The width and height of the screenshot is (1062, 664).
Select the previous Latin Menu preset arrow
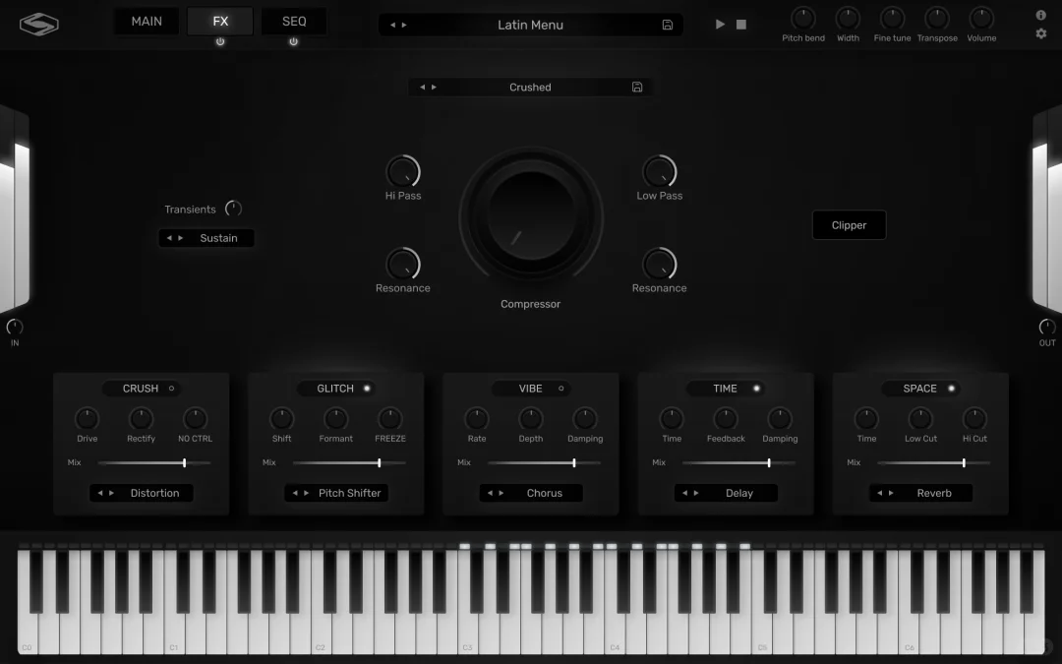pyautogui.click(x=392, y=25)
